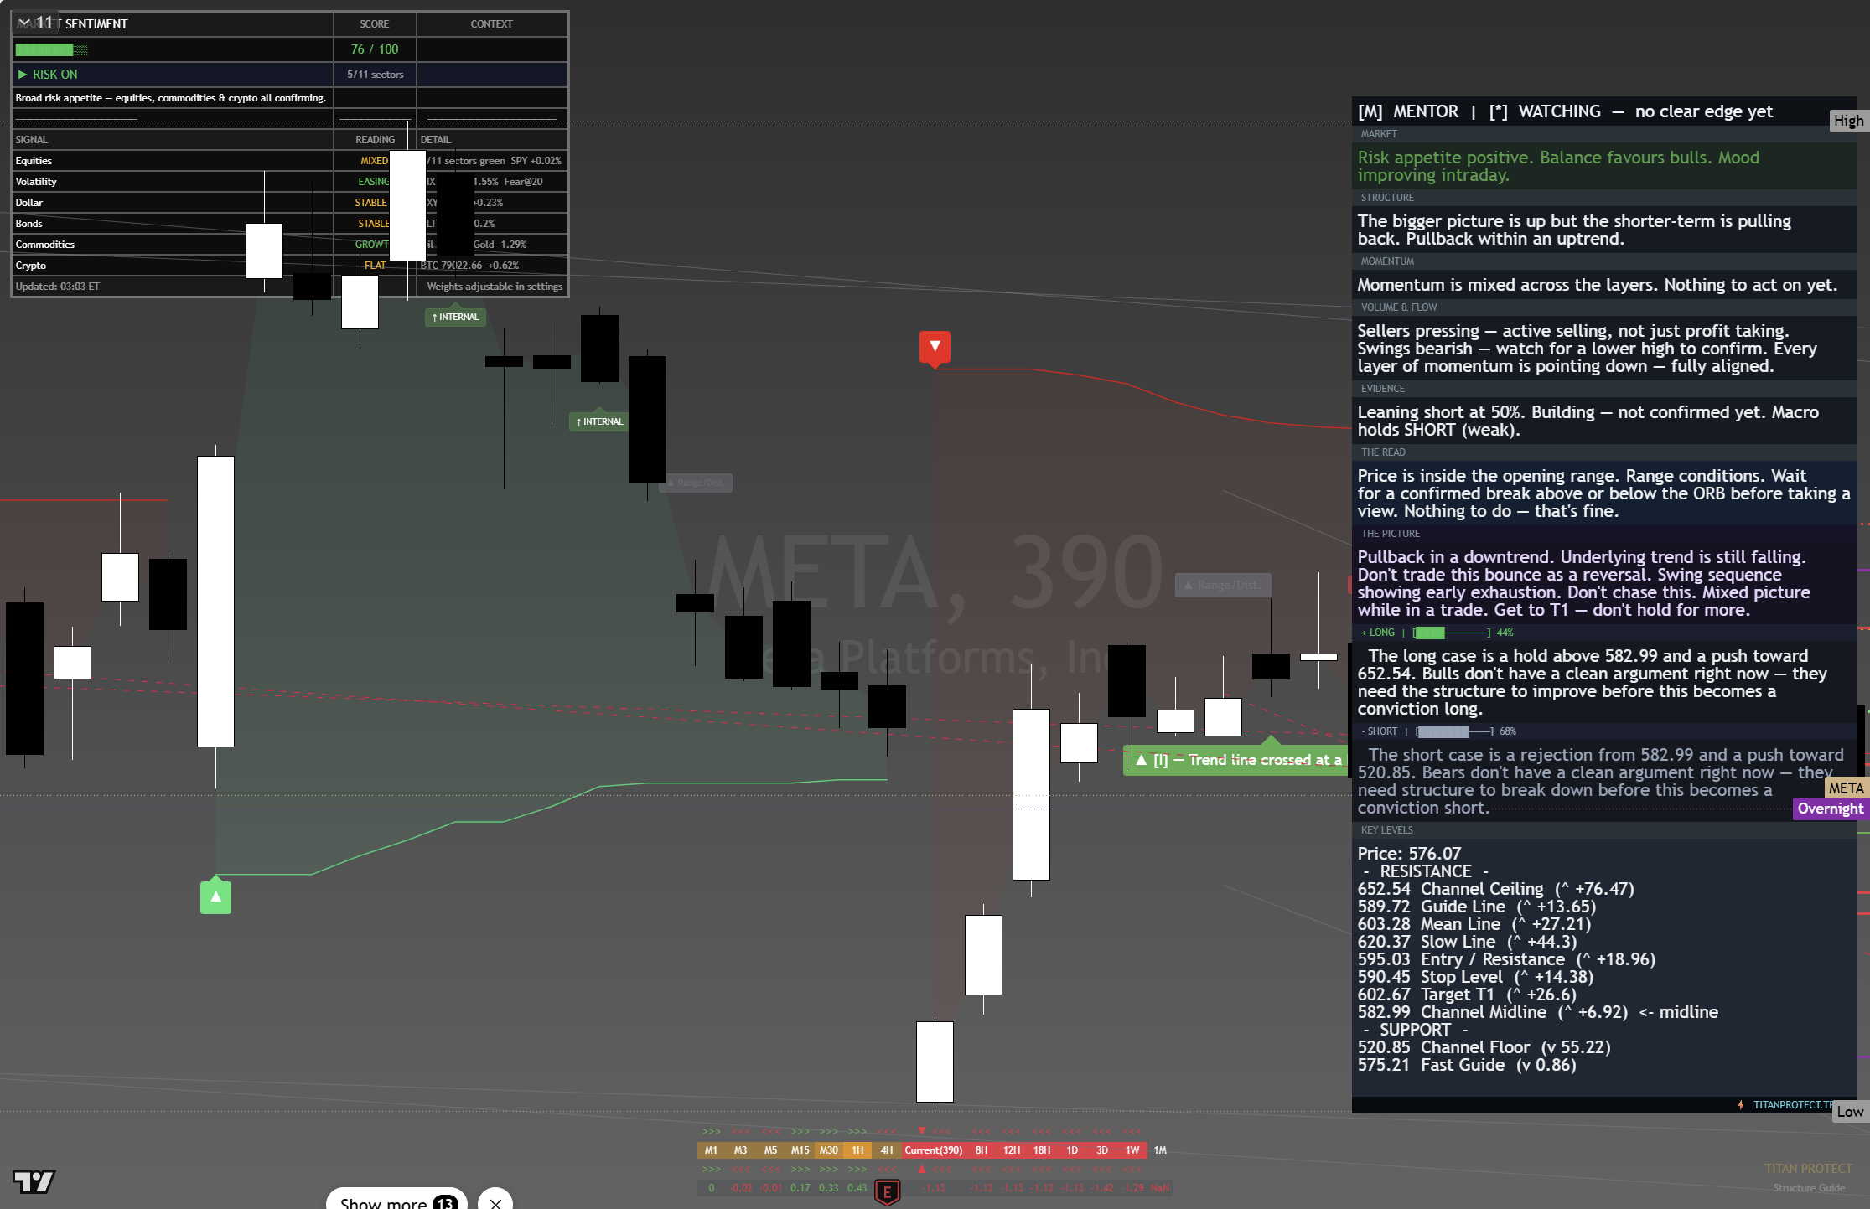Viewport: 1870px width, 1209px height.
Task: Select the M5 timeframe cell
Action: [x=770, y=1150]
